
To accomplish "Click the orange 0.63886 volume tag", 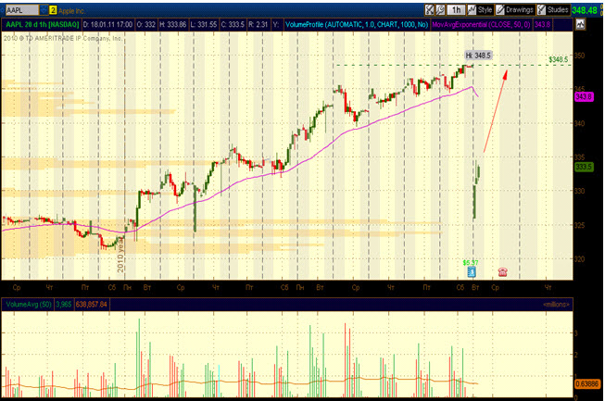I will [x=587, y=384].
